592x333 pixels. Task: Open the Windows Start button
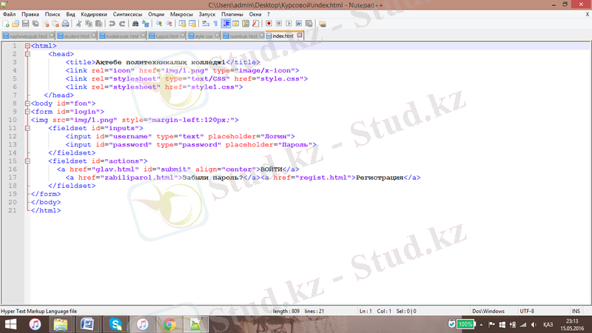point(10,324)
